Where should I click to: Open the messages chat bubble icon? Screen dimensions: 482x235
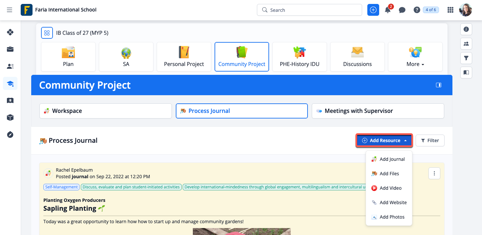[402, 10]
